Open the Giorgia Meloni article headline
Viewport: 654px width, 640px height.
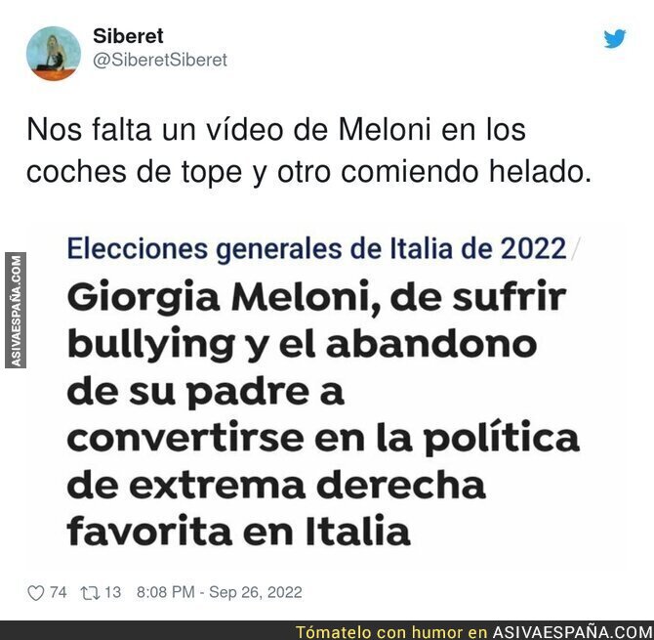[323, 413]
